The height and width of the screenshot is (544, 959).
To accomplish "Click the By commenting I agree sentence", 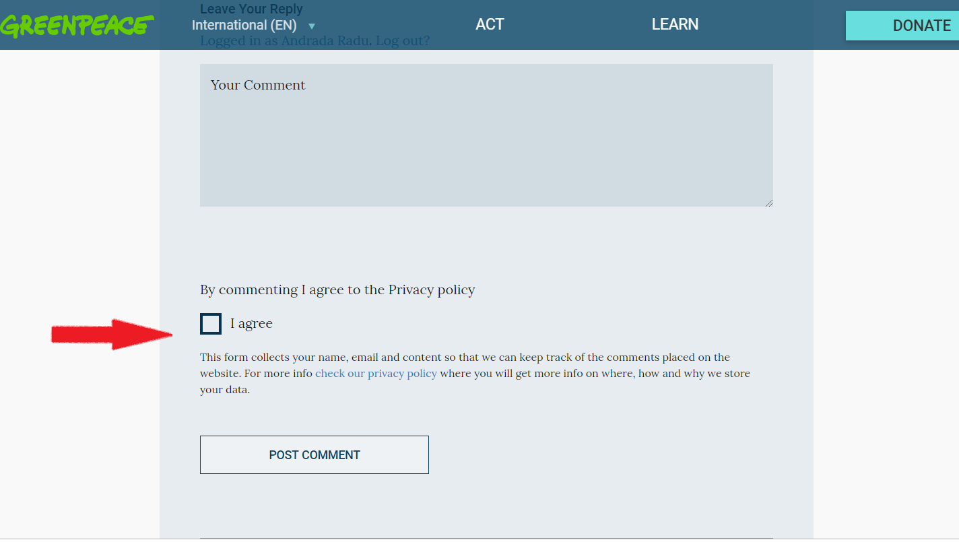I will (x=337, y=290).
